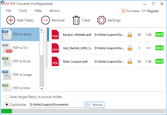Select the HTML icon for PDF to Html
This screenshot has height=115, width=167.
[7, 87]
